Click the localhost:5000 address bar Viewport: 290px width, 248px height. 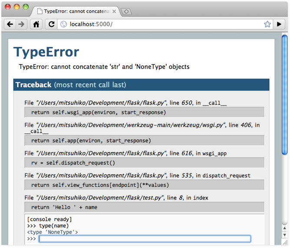point(165,24)
